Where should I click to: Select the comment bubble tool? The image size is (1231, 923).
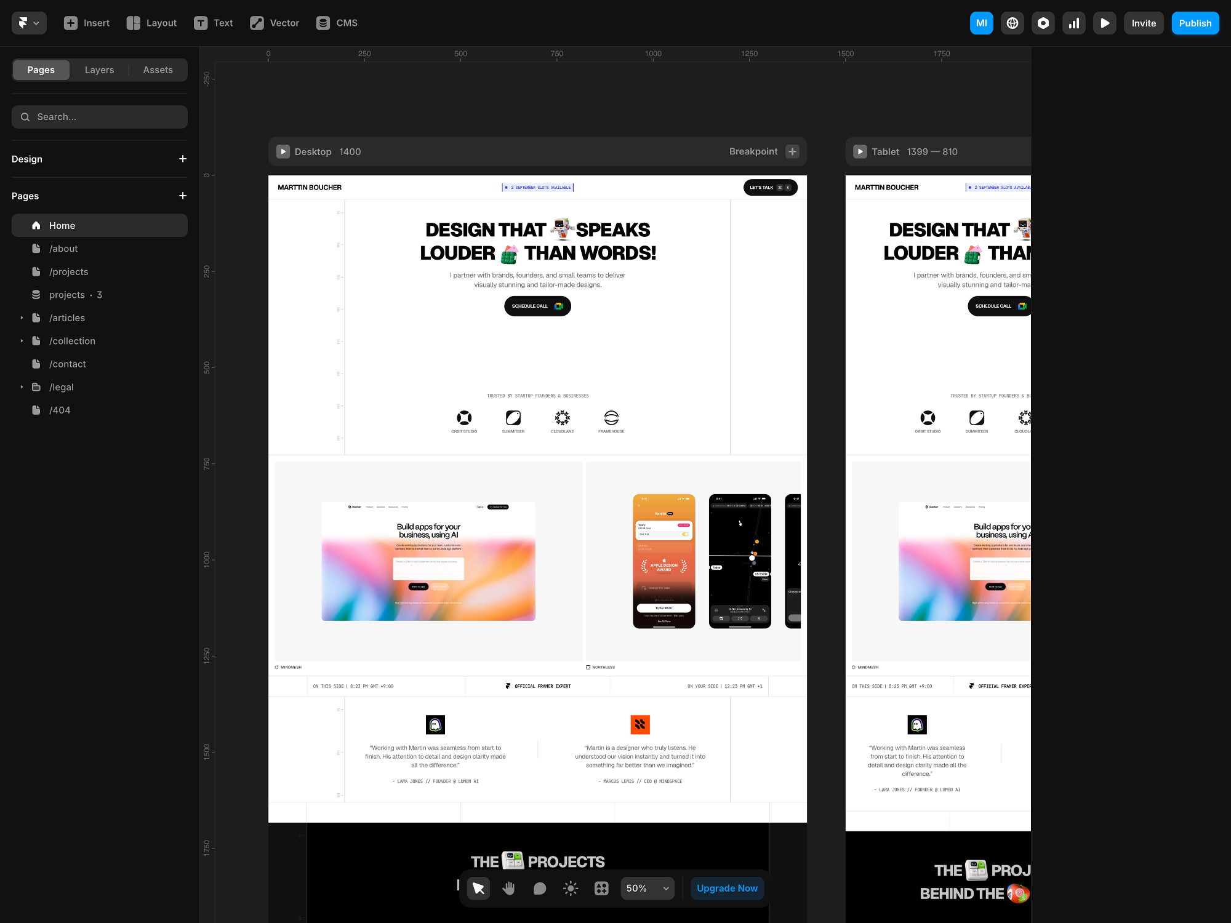click(539, 888)
